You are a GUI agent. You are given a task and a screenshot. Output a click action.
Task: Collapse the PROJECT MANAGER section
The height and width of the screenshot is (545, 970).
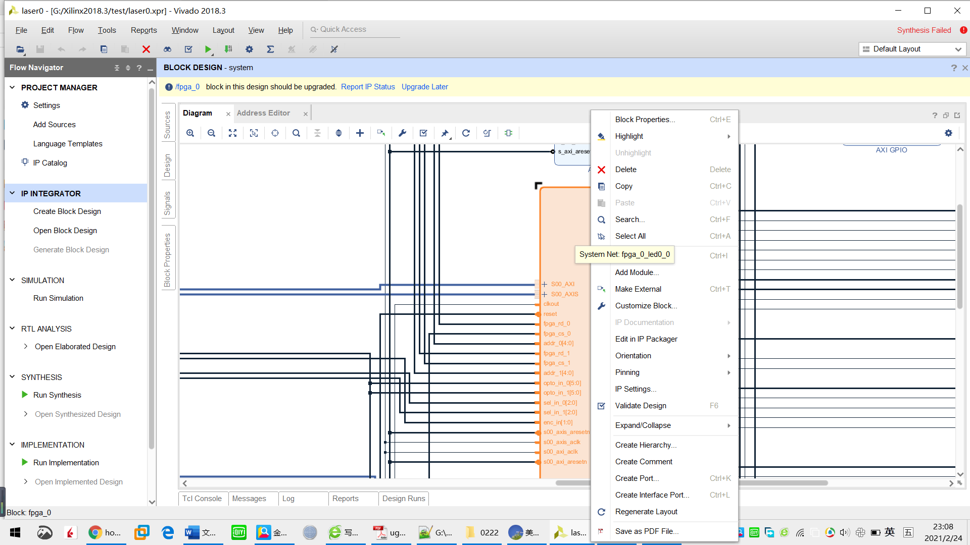click(x=13, y=87)
